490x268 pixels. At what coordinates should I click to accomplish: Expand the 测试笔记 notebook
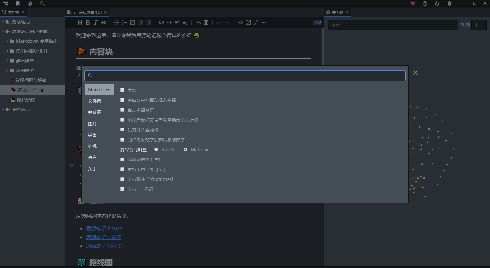[3, 22]
